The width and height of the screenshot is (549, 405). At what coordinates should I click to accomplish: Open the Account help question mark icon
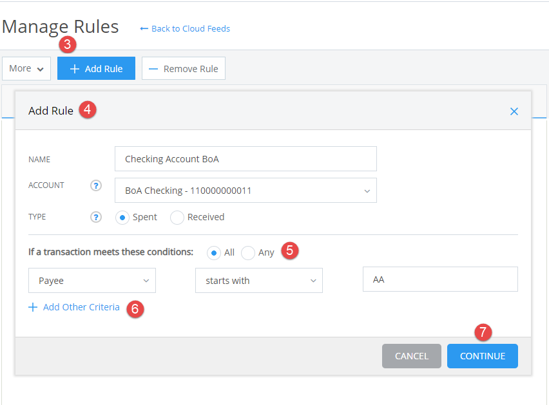[95, 185]
